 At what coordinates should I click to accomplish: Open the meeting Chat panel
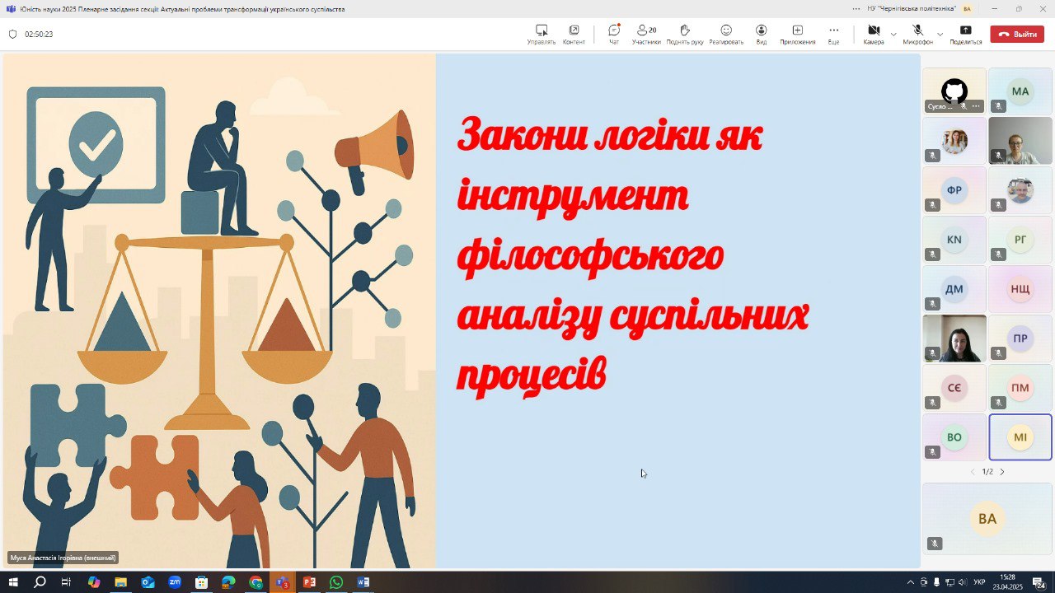613,34
